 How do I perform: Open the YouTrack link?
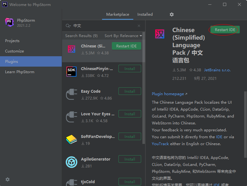pos(160,144)
